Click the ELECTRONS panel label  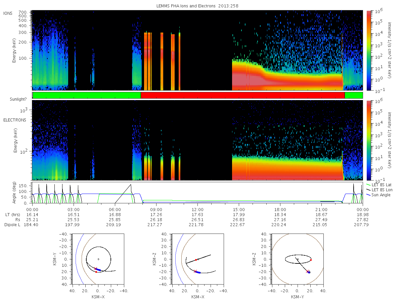point(14,120)
